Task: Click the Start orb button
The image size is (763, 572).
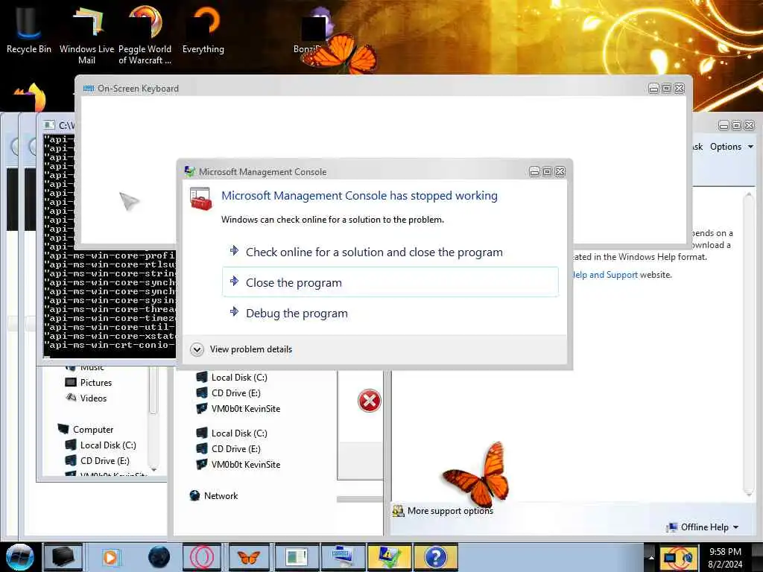Action: click(19, 557)
